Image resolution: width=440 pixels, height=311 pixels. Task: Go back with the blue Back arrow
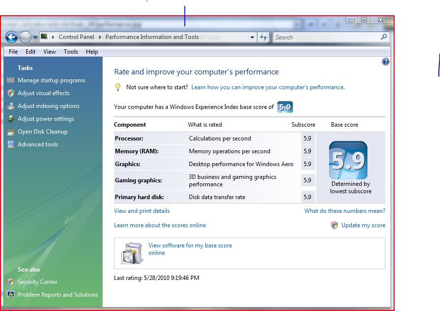11,37
